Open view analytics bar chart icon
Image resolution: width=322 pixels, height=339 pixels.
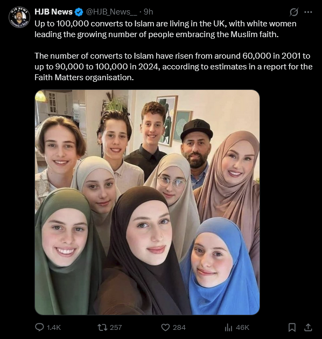coord(228,327)
